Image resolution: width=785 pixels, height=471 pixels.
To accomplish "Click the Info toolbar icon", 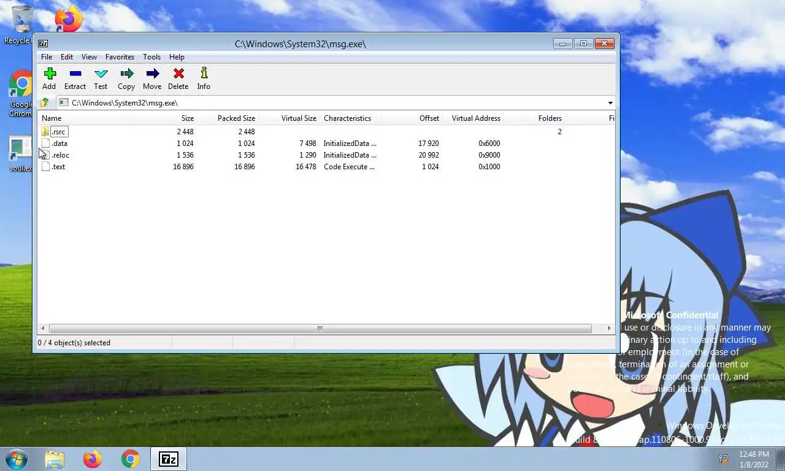I will click(x=204, y=74).
